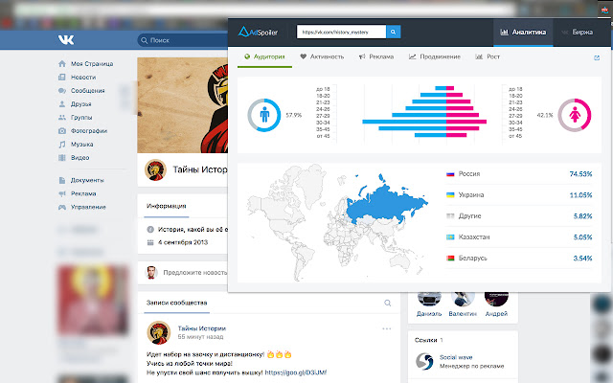Open Сообщения from left sidebar
The image size is (613, 383).
click(87, 90)
